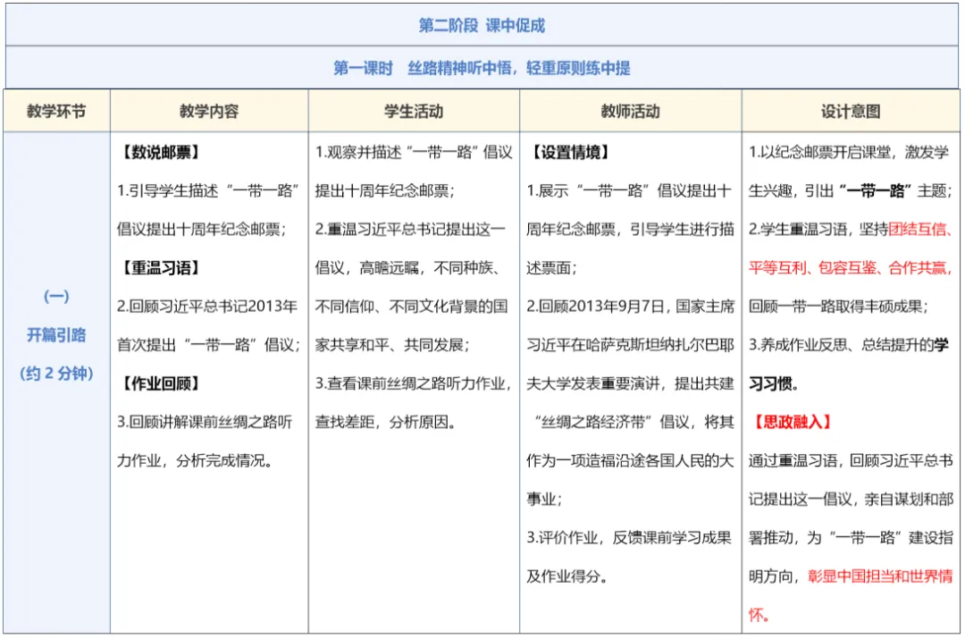Click the line '作为一项造福沿途各国人民的大'
This screenshot has width=965, height=639.
click(630, 460)
